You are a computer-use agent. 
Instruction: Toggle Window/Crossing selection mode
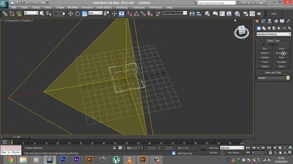click(62, 14)
